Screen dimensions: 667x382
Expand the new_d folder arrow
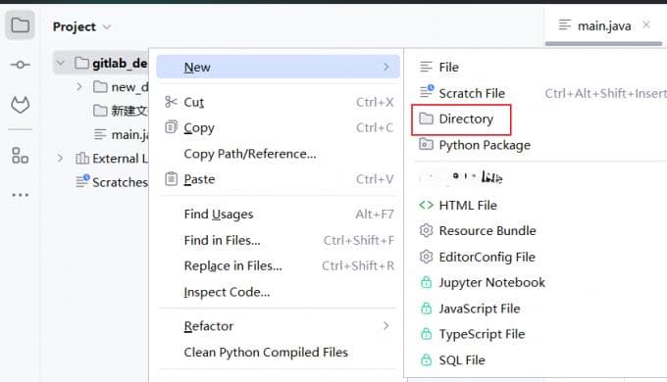[x=79, y=86]
